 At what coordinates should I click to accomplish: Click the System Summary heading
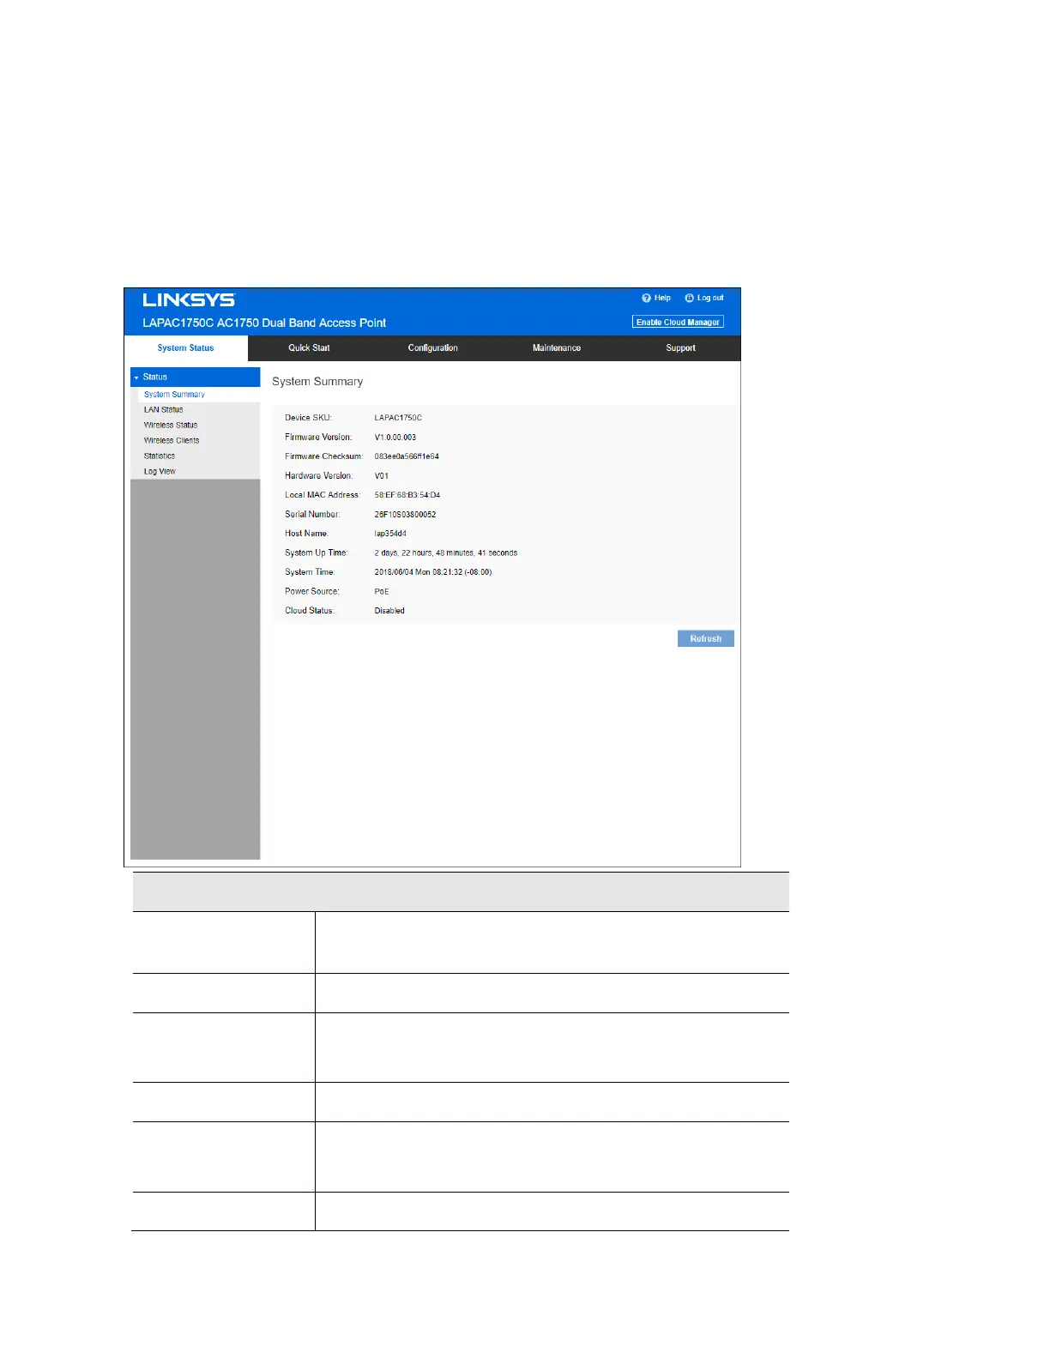pyautogui.click(x=317, y=382)
